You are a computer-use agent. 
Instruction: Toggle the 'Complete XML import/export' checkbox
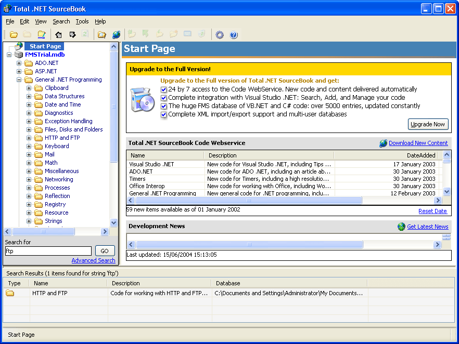pyautogui.click(x=163, y=114)
